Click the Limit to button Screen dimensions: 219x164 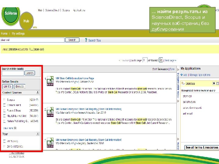click(7, 87)
